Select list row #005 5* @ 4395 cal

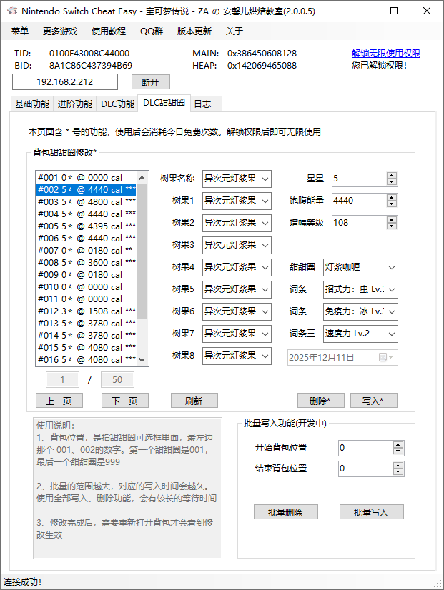coord(87,226)
